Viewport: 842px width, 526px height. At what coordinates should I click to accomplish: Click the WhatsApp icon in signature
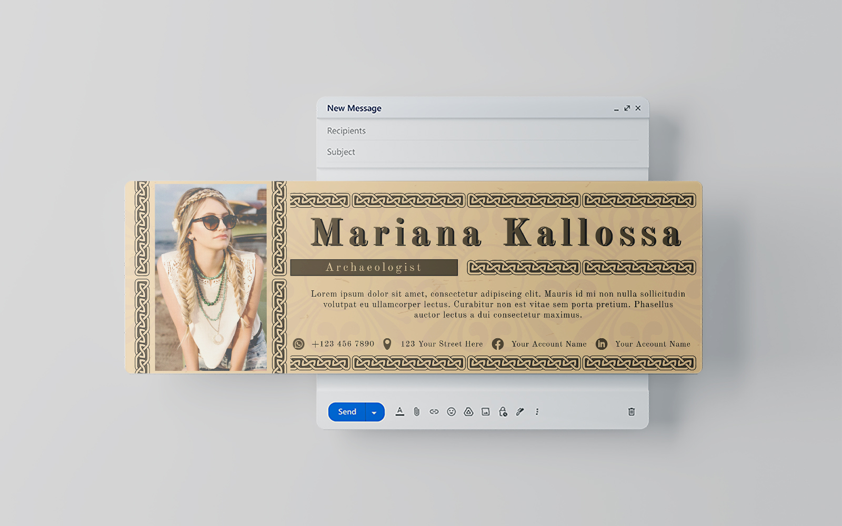click(299, 344)
